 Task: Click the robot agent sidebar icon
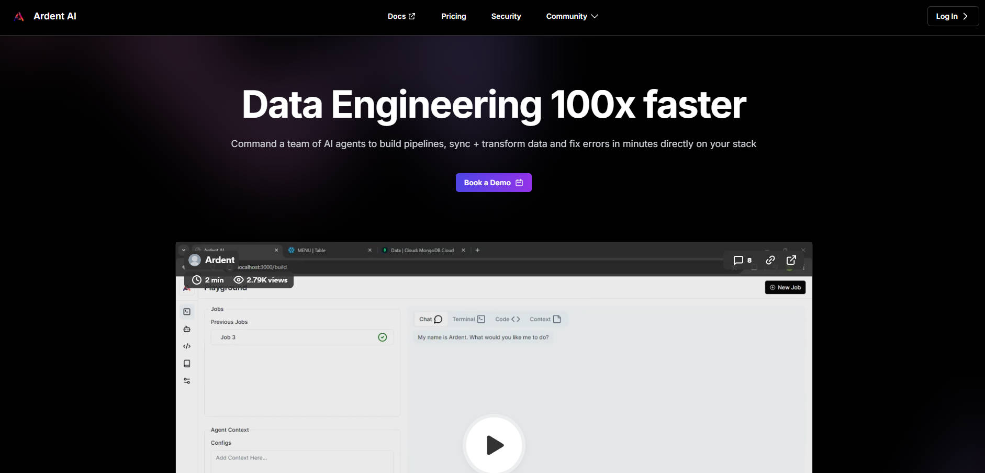[x=187, y=329]
